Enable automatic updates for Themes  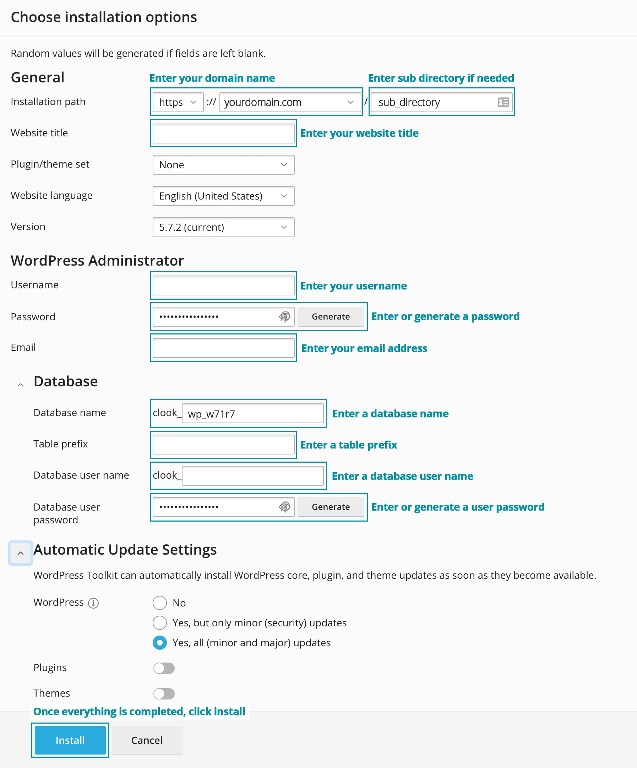point(164,693)
